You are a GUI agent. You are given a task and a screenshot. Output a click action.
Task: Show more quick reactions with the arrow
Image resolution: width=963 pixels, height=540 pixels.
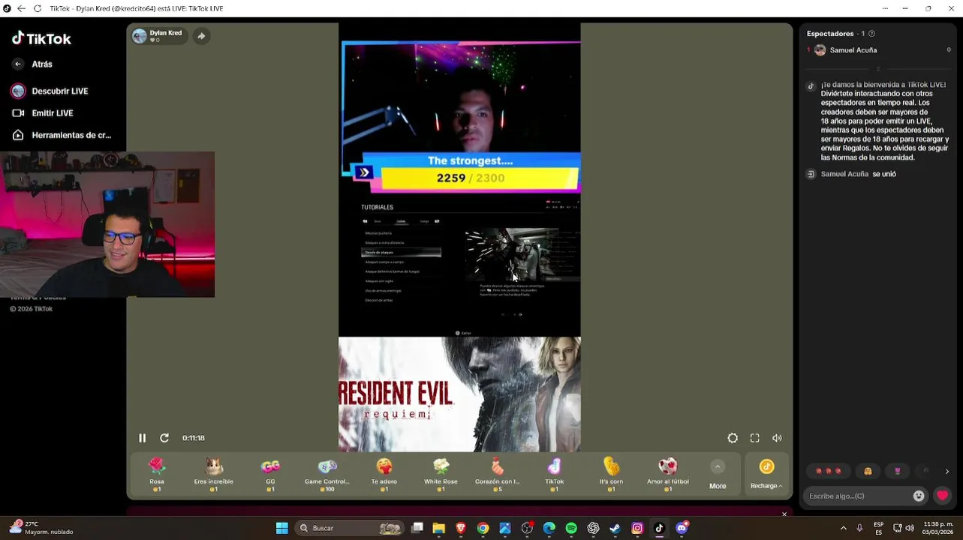coord(947,472)
